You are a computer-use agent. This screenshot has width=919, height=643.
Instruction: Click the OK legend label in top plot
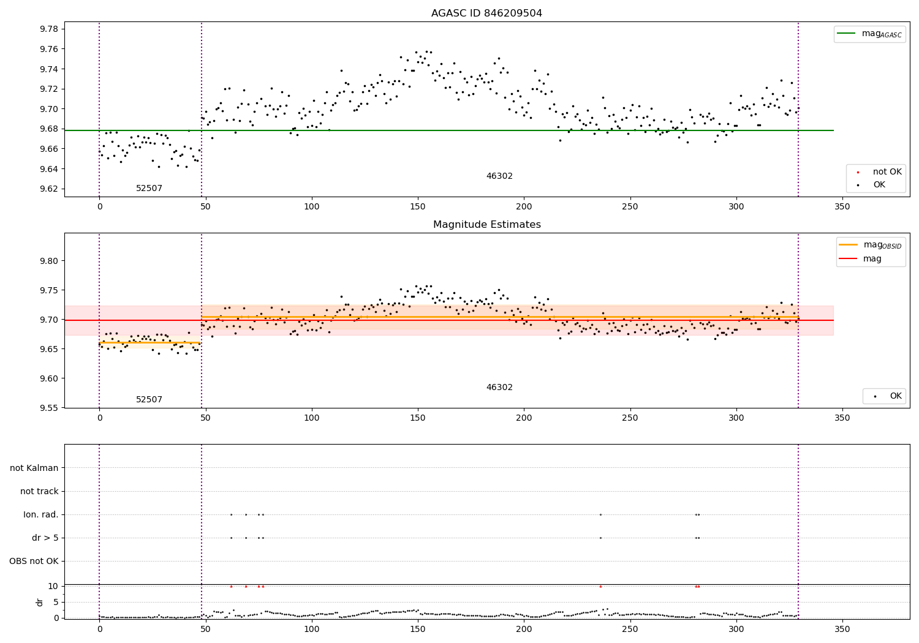(x=879, y=185)
